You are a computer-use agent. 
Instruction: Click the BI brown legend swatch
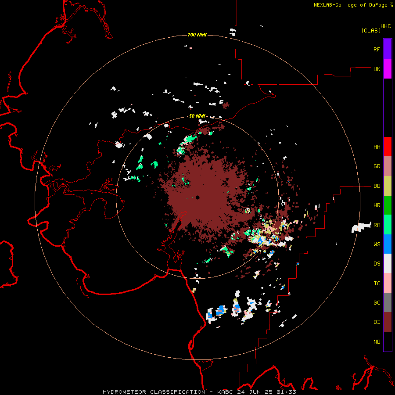[388, 322]
